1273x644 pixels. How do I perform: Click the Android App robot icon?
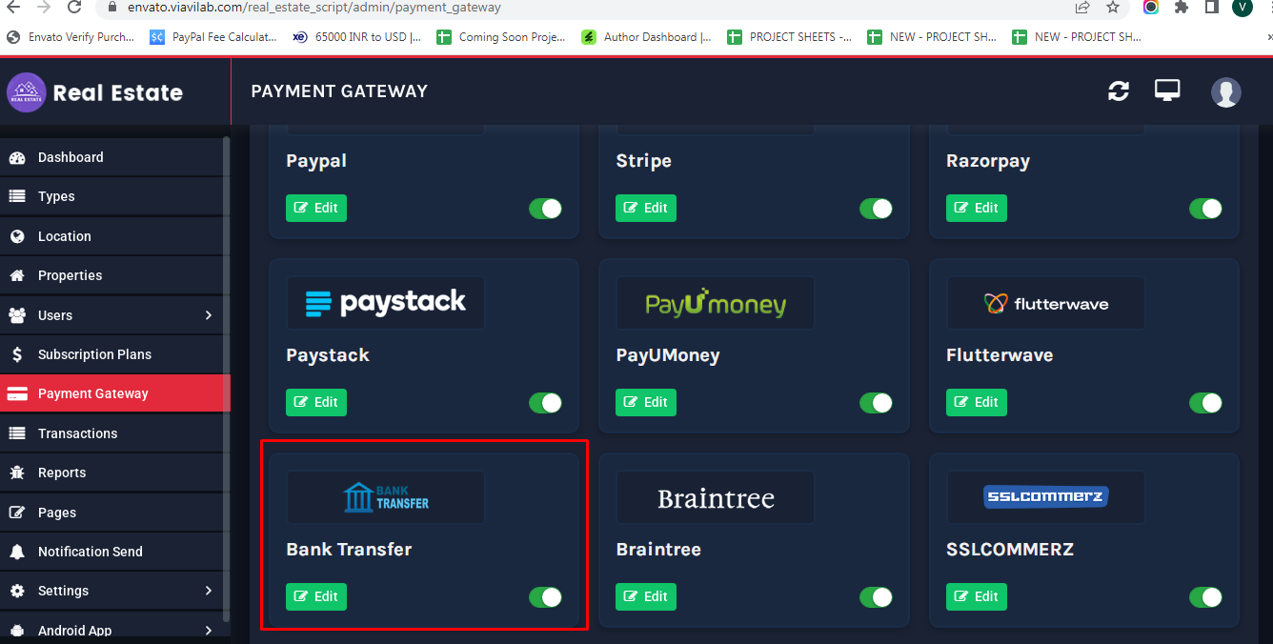pos(17,631)
